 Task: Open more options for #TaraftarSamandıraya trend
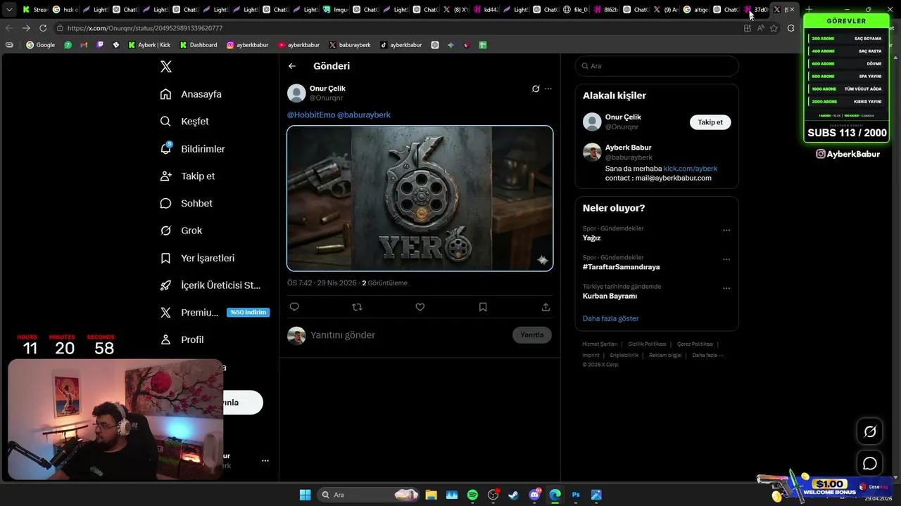(x=726, y=259)
